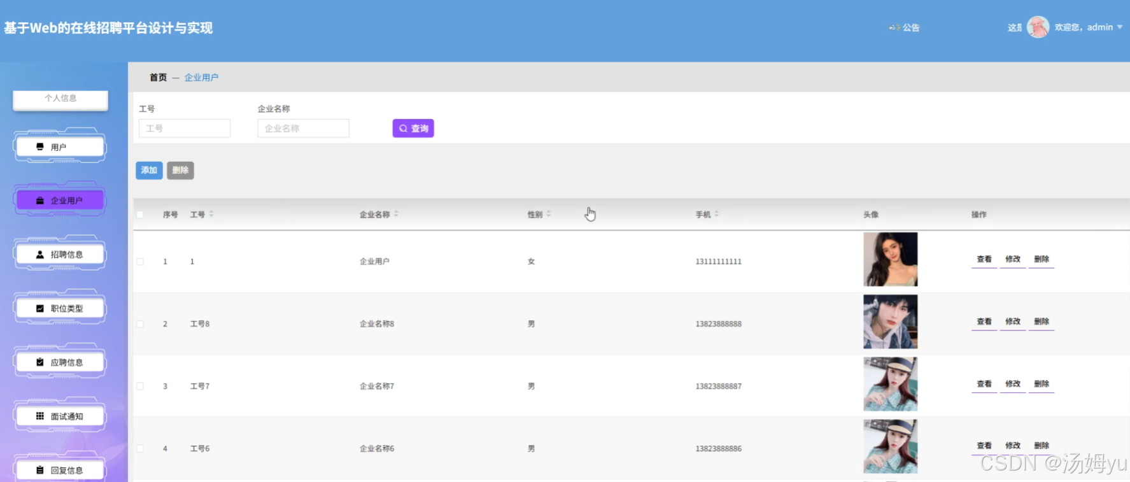
Task: Check the row with 工号 1
Action: tap(140, 262)
